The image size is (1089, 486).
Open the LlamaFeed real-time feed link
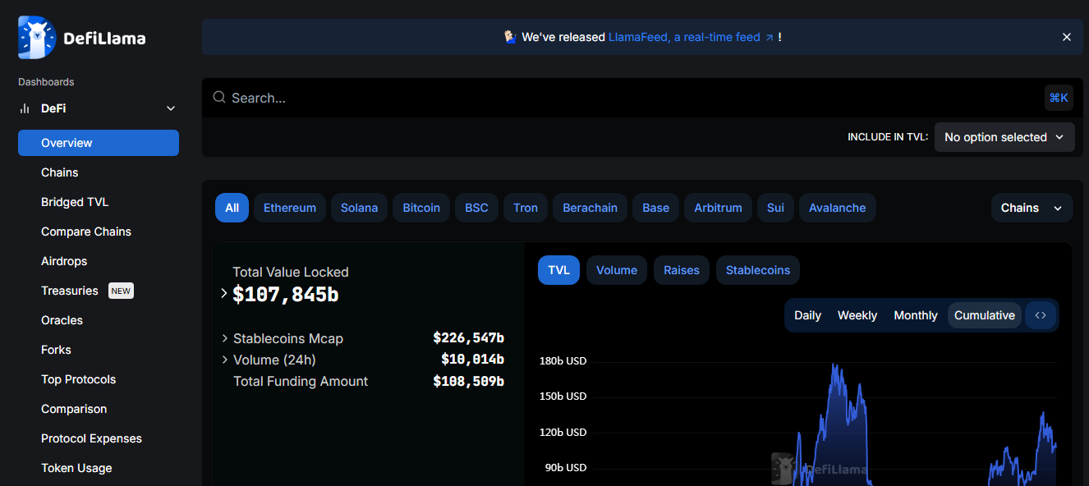tap(690, 37)
